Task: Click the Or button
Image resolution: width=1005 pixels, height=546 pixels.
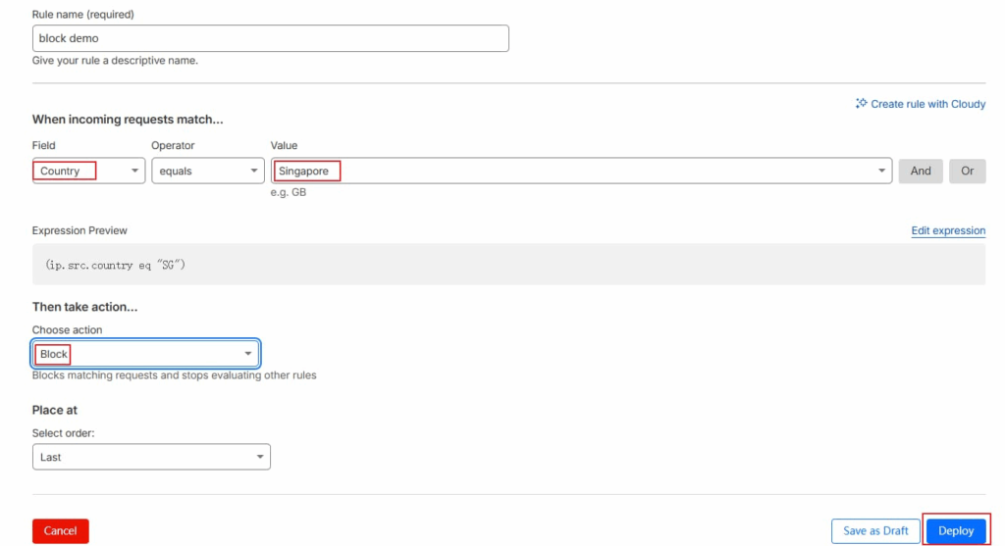Action: point(967,171)
